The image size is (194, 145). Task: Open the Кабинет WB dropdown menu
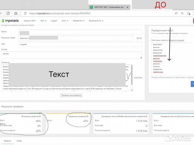pyautogui.click(x=30, y=21)
